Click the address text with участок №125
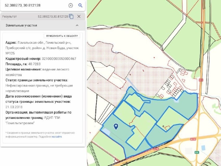Image resolution: width=221 pixels, height=166 pixels. pos(42,48)
